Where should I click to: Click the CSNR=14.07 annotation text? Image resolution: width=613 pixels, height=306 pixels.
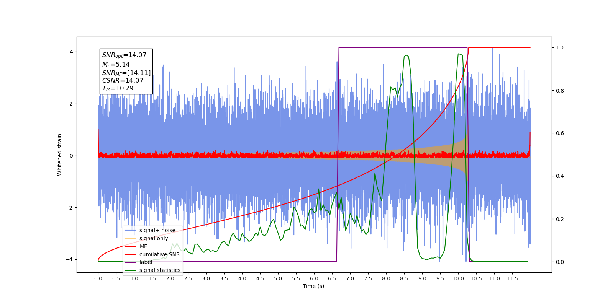click(123, 80)
